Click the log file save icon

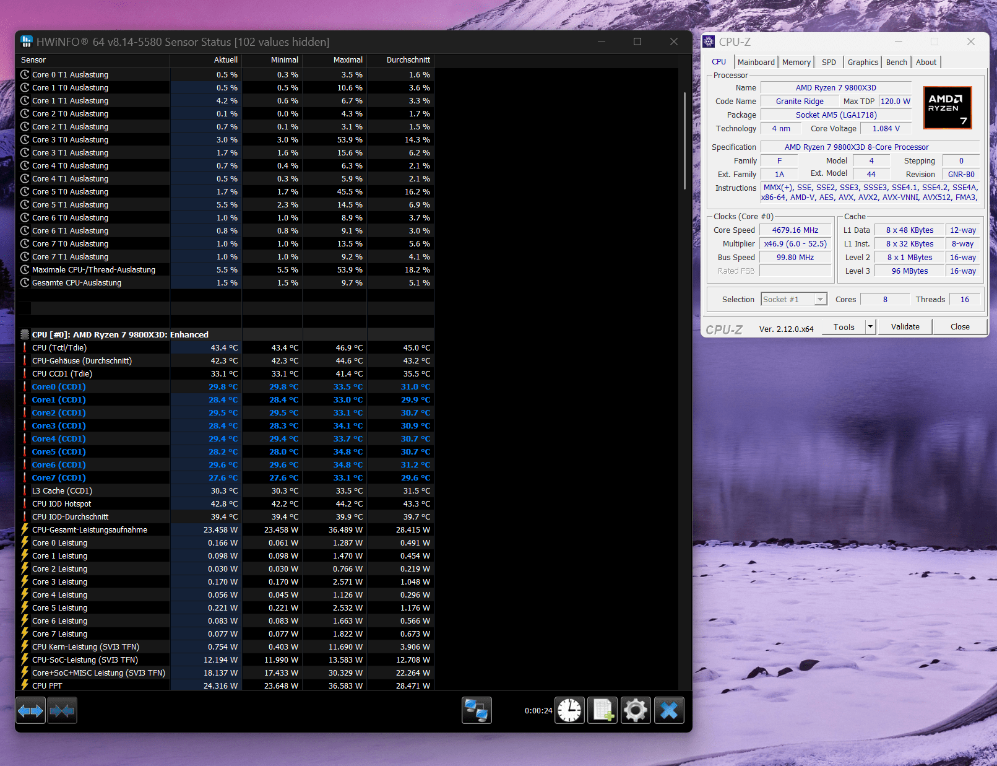[x=602, y=710]
